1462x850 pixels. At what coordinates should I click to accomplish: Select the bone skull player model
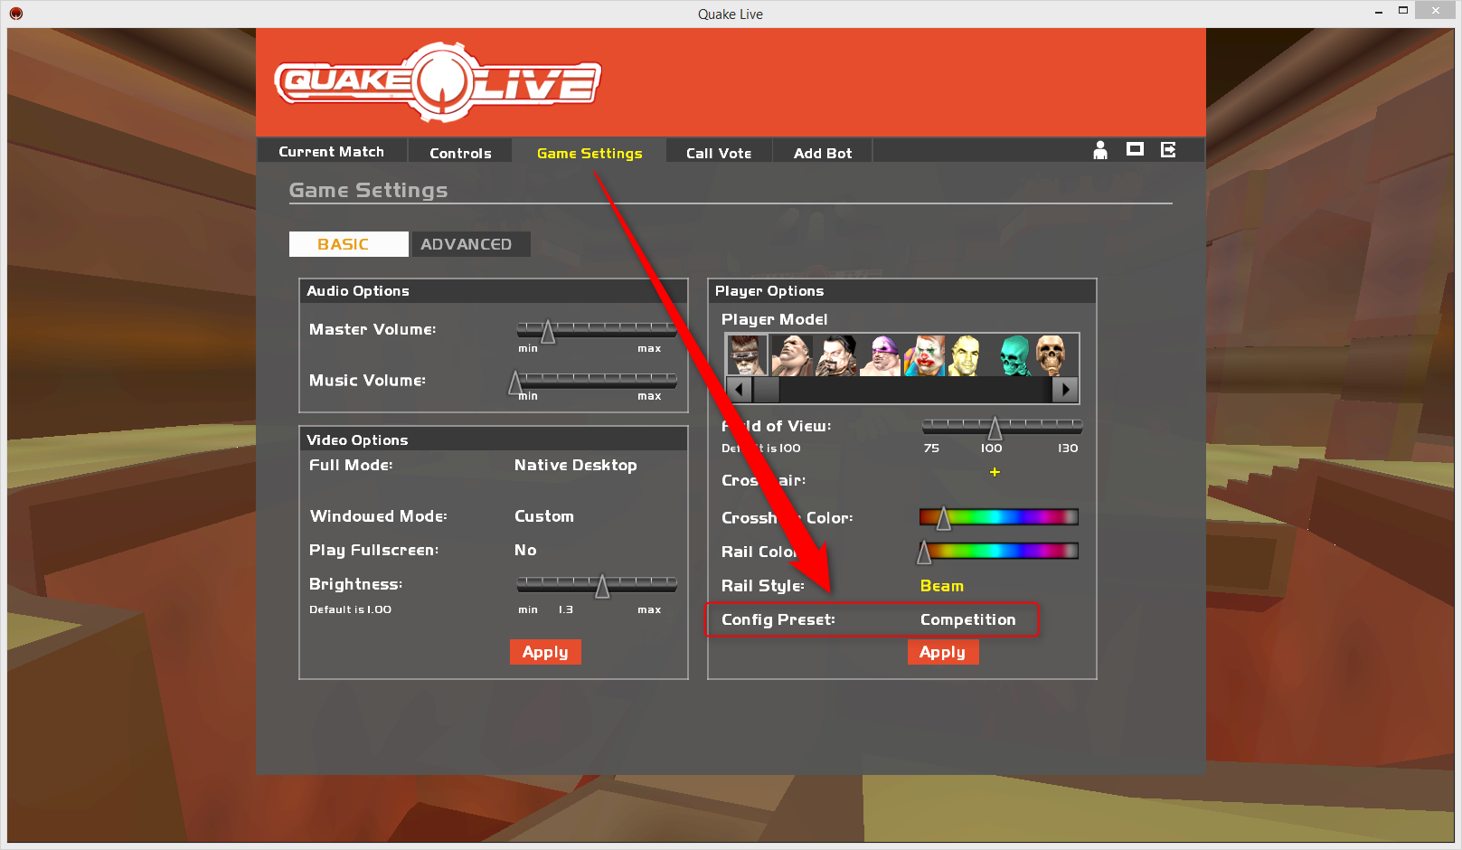click(x=1052, y=355)
